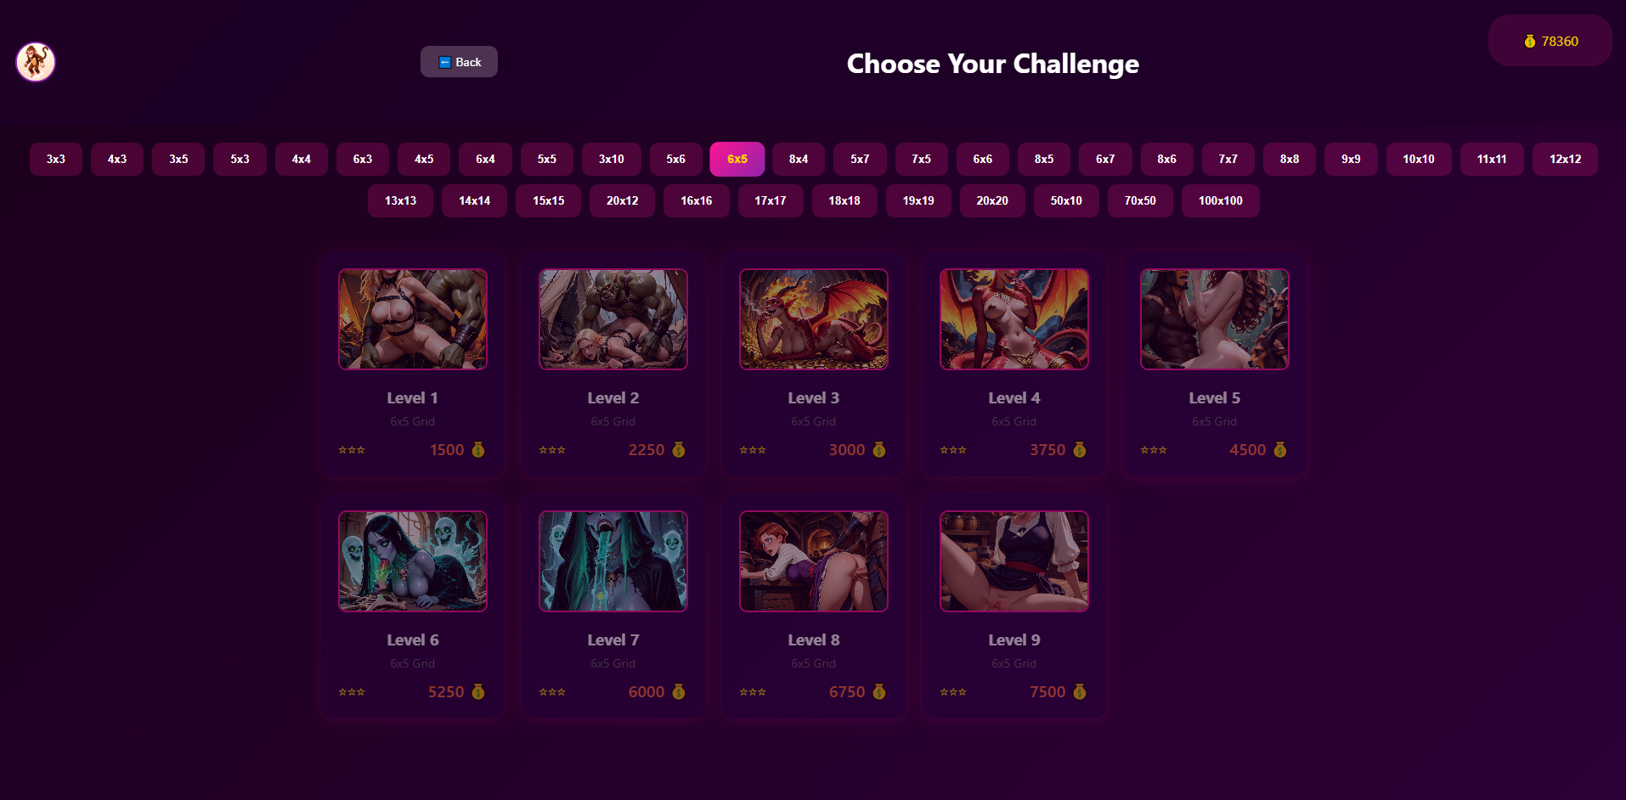1626x800 pixels.
Task: Click the coin bag icon next to 6000
Action: [x=679, y=692]
